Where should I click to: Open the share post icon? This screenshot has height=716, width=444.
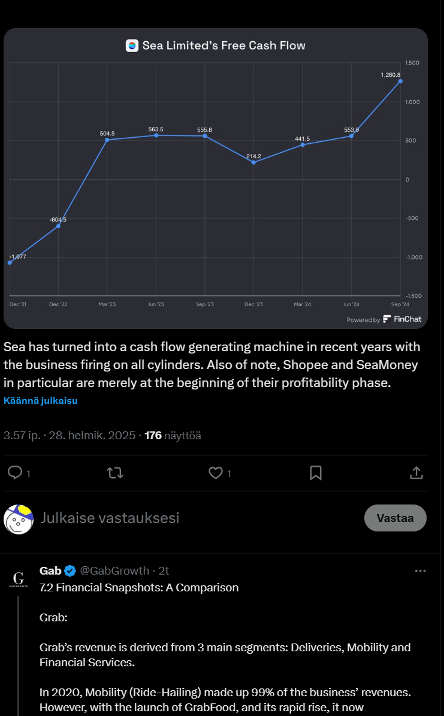(416, 473)
